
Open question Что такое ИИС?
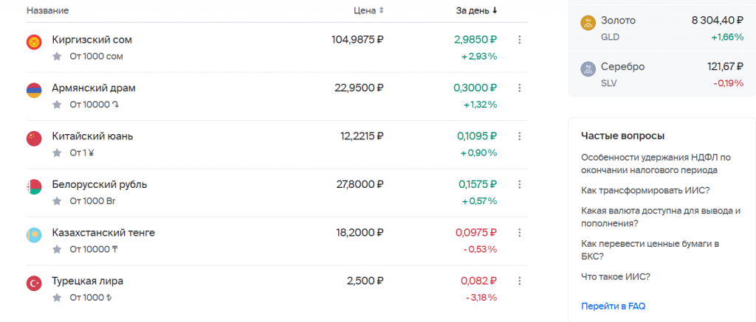pyautogui.click(x=616, y=277)
